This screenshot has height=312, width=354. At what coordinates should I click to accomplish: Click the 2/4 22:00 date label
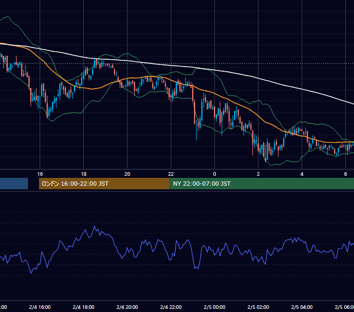click(171, 307)
